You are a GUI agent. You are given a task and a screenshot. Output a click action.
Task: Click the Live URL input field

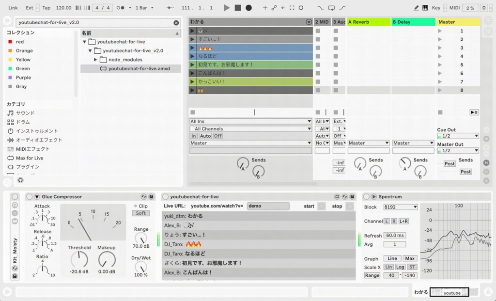click(268, 206)
